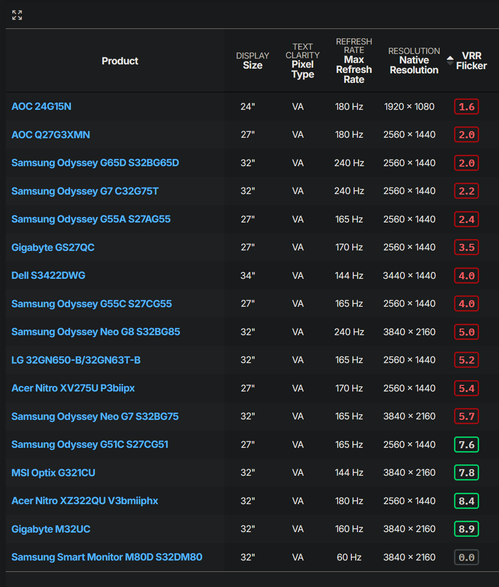Sort by Native Resolution header

414,61
